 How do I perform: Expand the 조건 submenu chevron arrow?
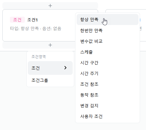[x=65, y=68]
